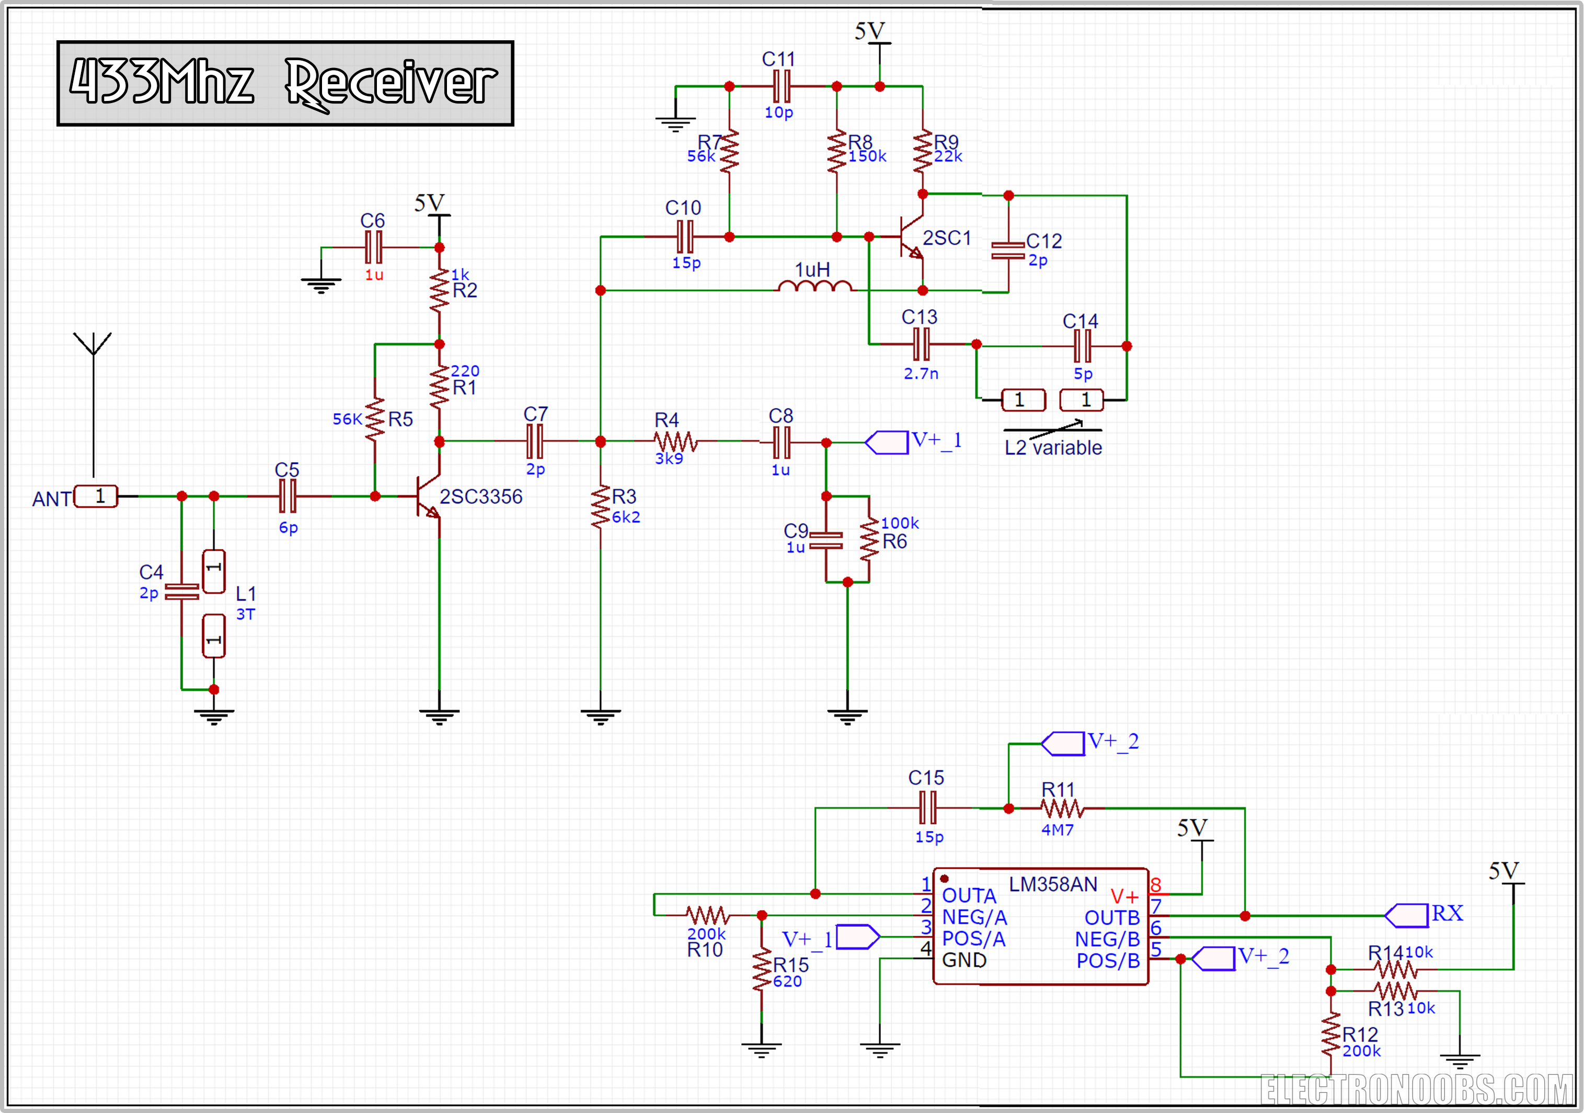Select the 1uH inductor symbol
Screen dimensions: 1584x1113
pyautogui.click(x=815, y=286)
